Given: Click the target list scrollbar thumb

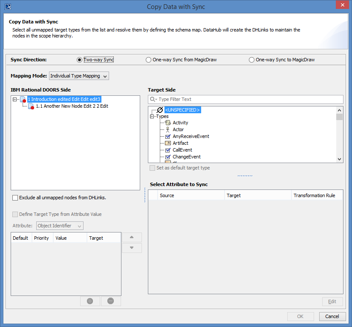Looking at the screenshot, I should [x=339, y=117].
